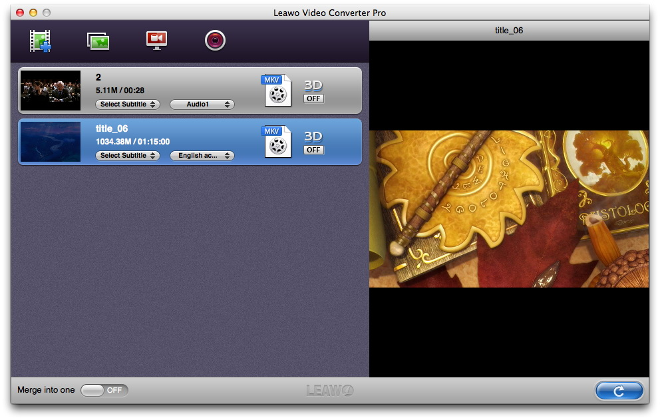
Task: Toggle 3D on for video 2
Action: [312, 85]
